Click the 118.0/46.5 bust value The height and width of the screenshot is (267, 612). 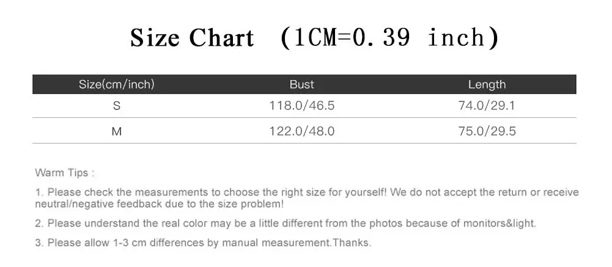tap(301, 106)
